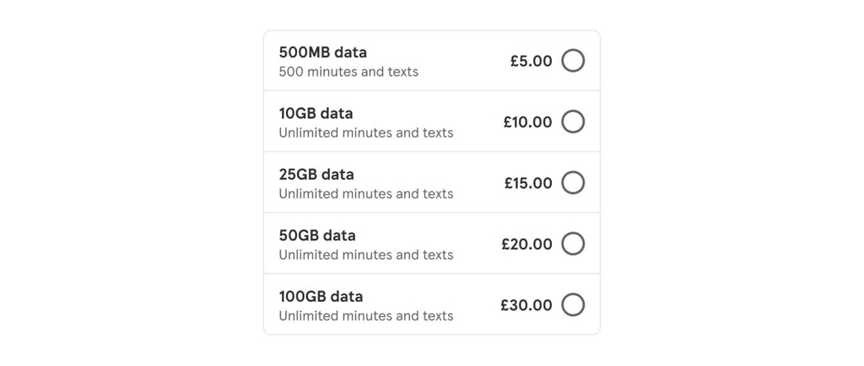Click the 500 minutes and texts description
This screenshot has height=366, width=864.
tap(348, 72)
